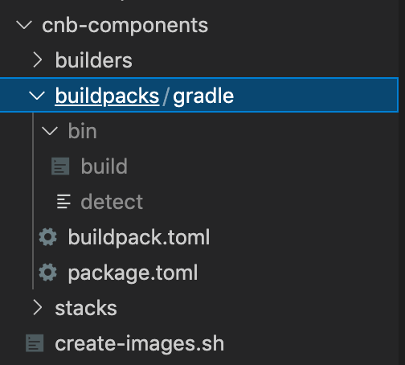Click the package.toml gear icon
The width and height of the screenshot is (405, 365).
pos(48,273)
